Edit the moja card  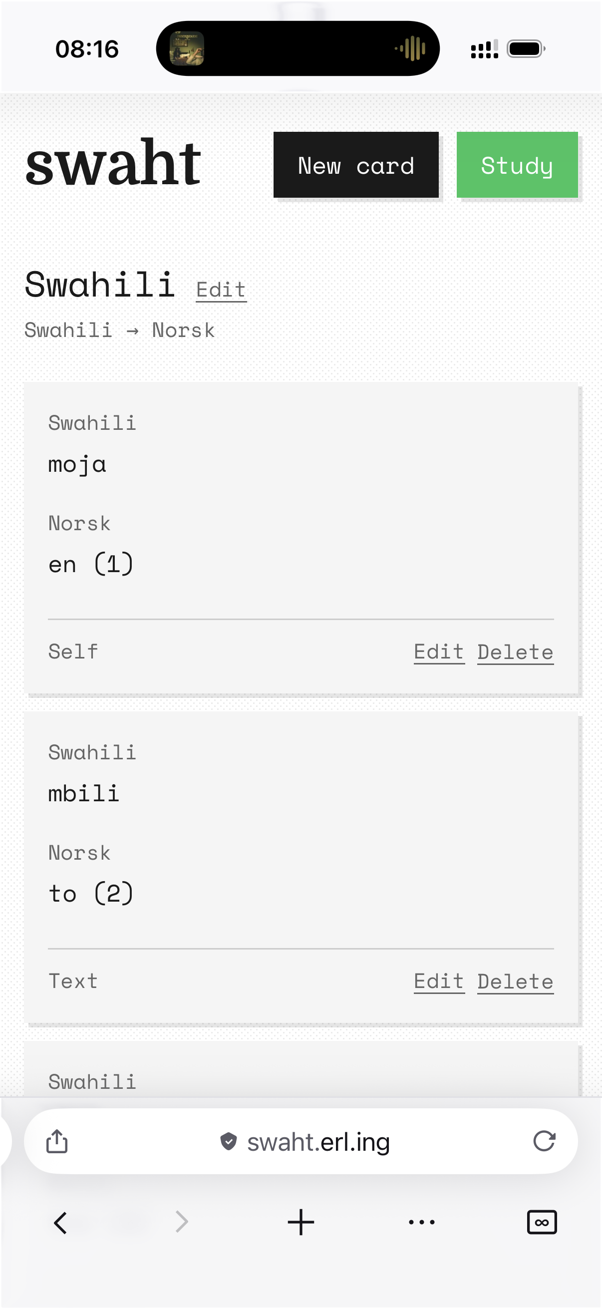click(x=439, y=652)
